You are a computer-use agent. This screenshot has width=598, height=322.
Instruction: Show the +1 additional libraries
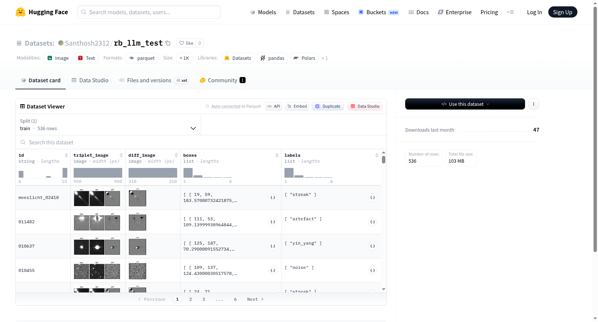tap(324, 58)
